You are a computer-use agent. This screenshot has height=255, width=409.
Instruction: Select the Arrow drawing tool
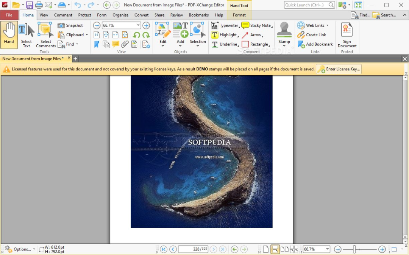(x=252, y=35)
